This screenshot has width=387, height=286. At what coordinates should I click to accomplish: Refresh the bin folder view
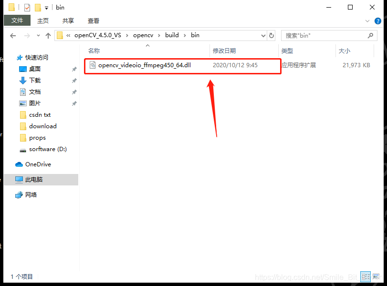tap(272, 36)
